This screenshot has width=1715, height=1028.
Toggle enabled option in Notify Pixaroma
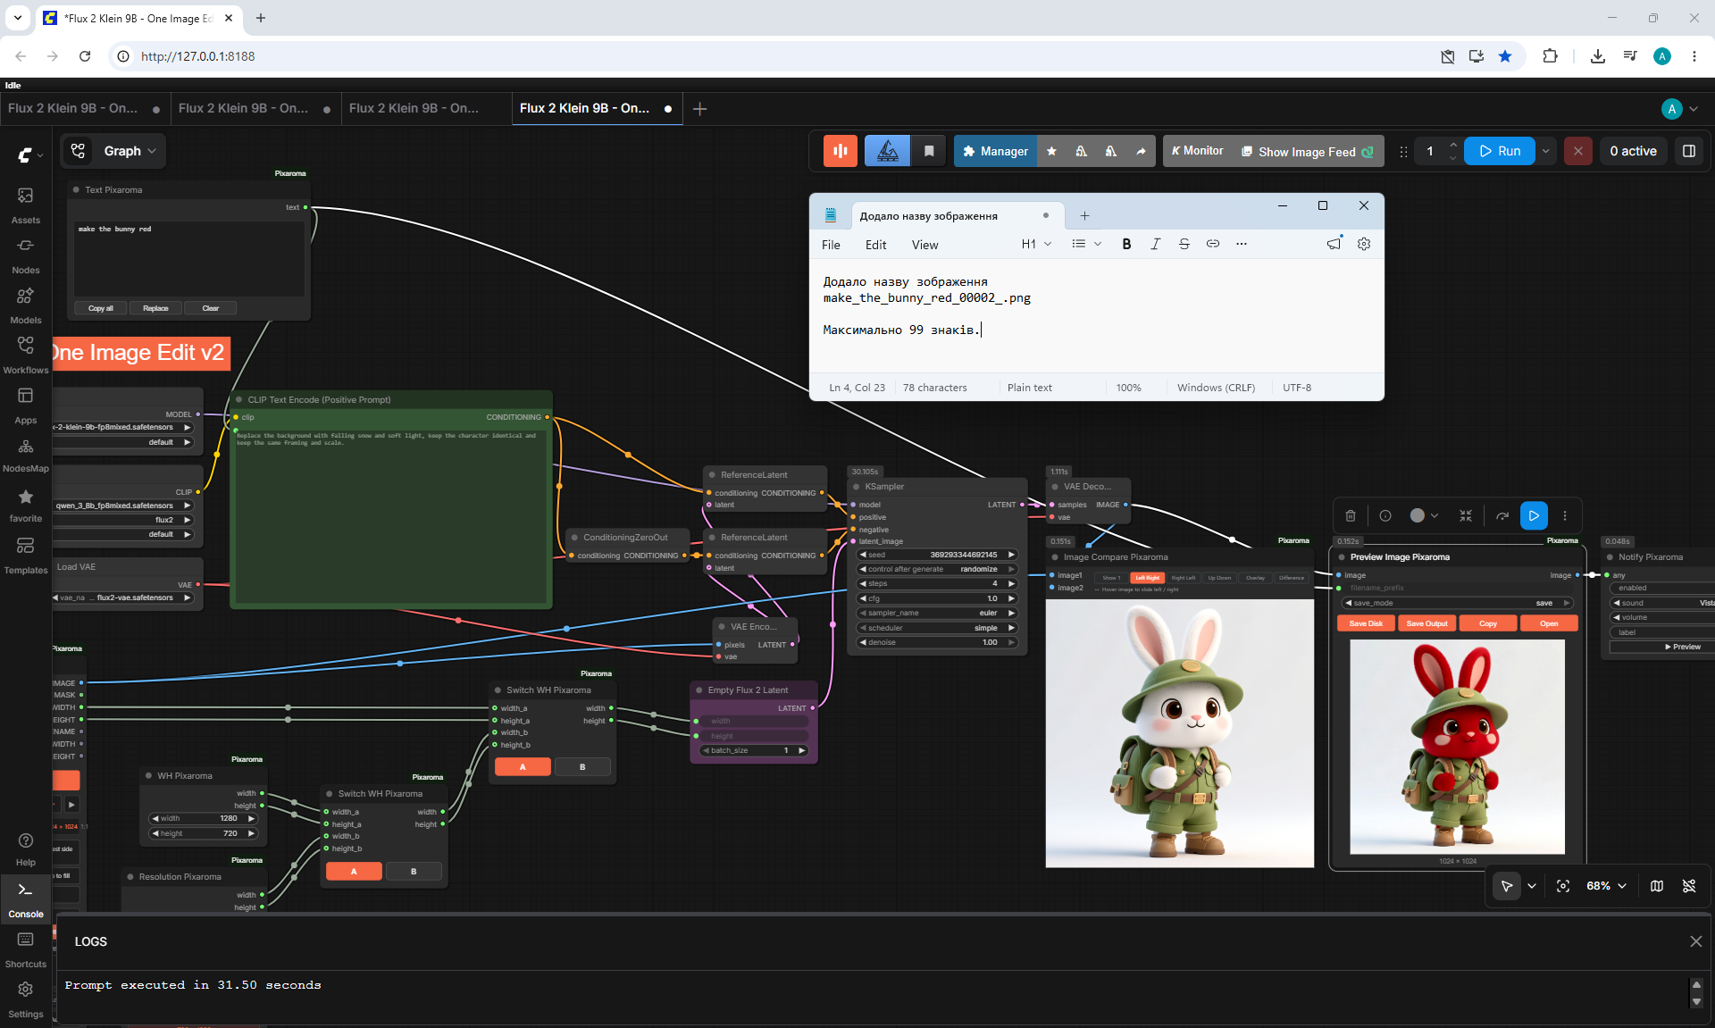[x=1661, y=588]
